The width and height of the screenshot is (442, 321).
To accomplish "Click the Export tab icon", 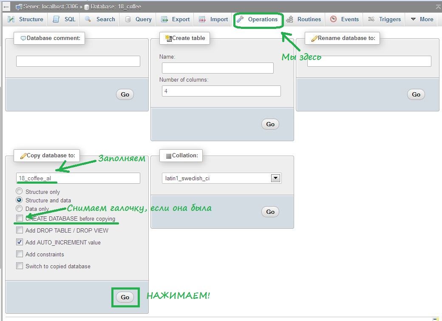I will (164, 19).
